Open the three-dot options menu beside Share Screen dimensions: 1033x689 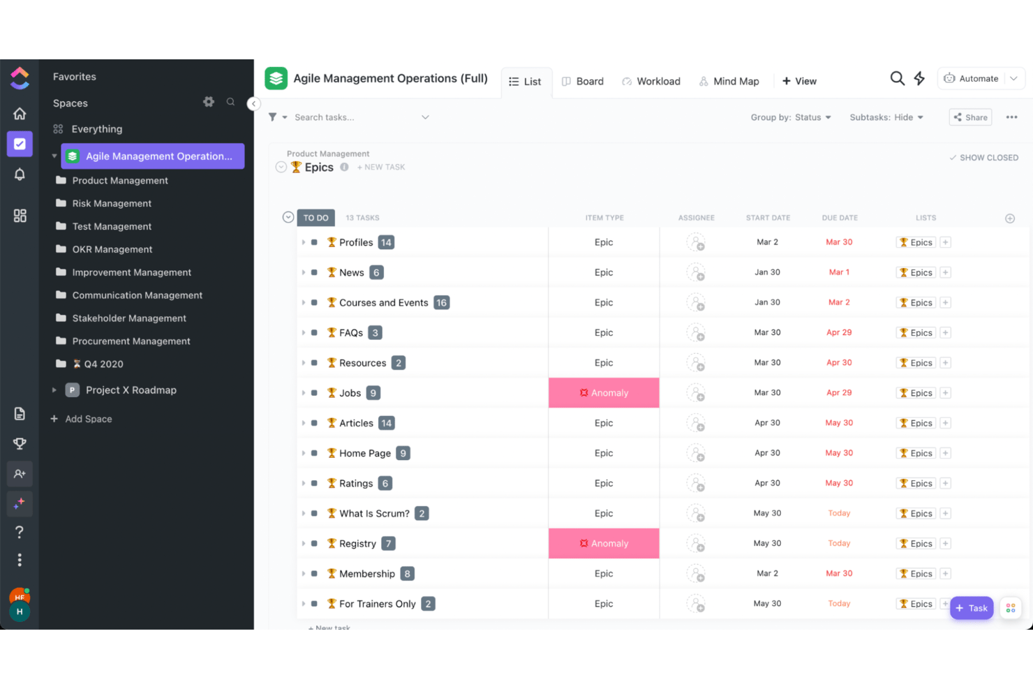pyautogui.click(x=1011, y=117)
